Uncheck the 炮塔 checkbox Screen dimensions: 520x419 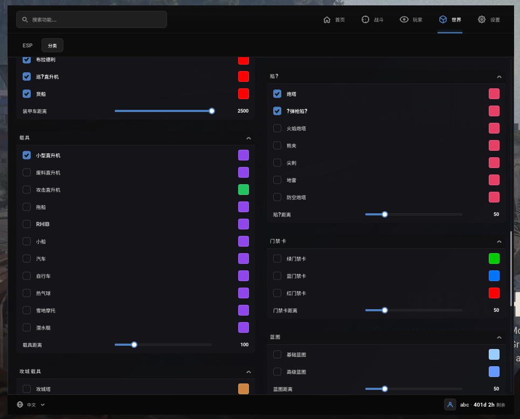pos(278,94)
